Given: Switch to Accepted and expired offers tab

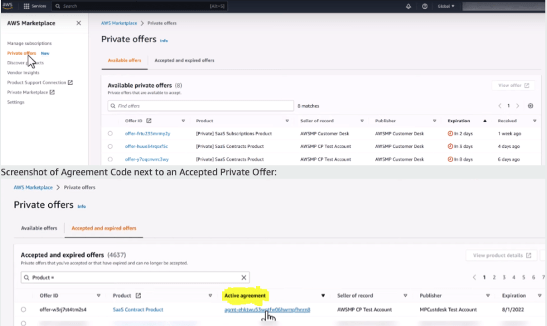Looking at the screenshot, I should tap(184, 60).
